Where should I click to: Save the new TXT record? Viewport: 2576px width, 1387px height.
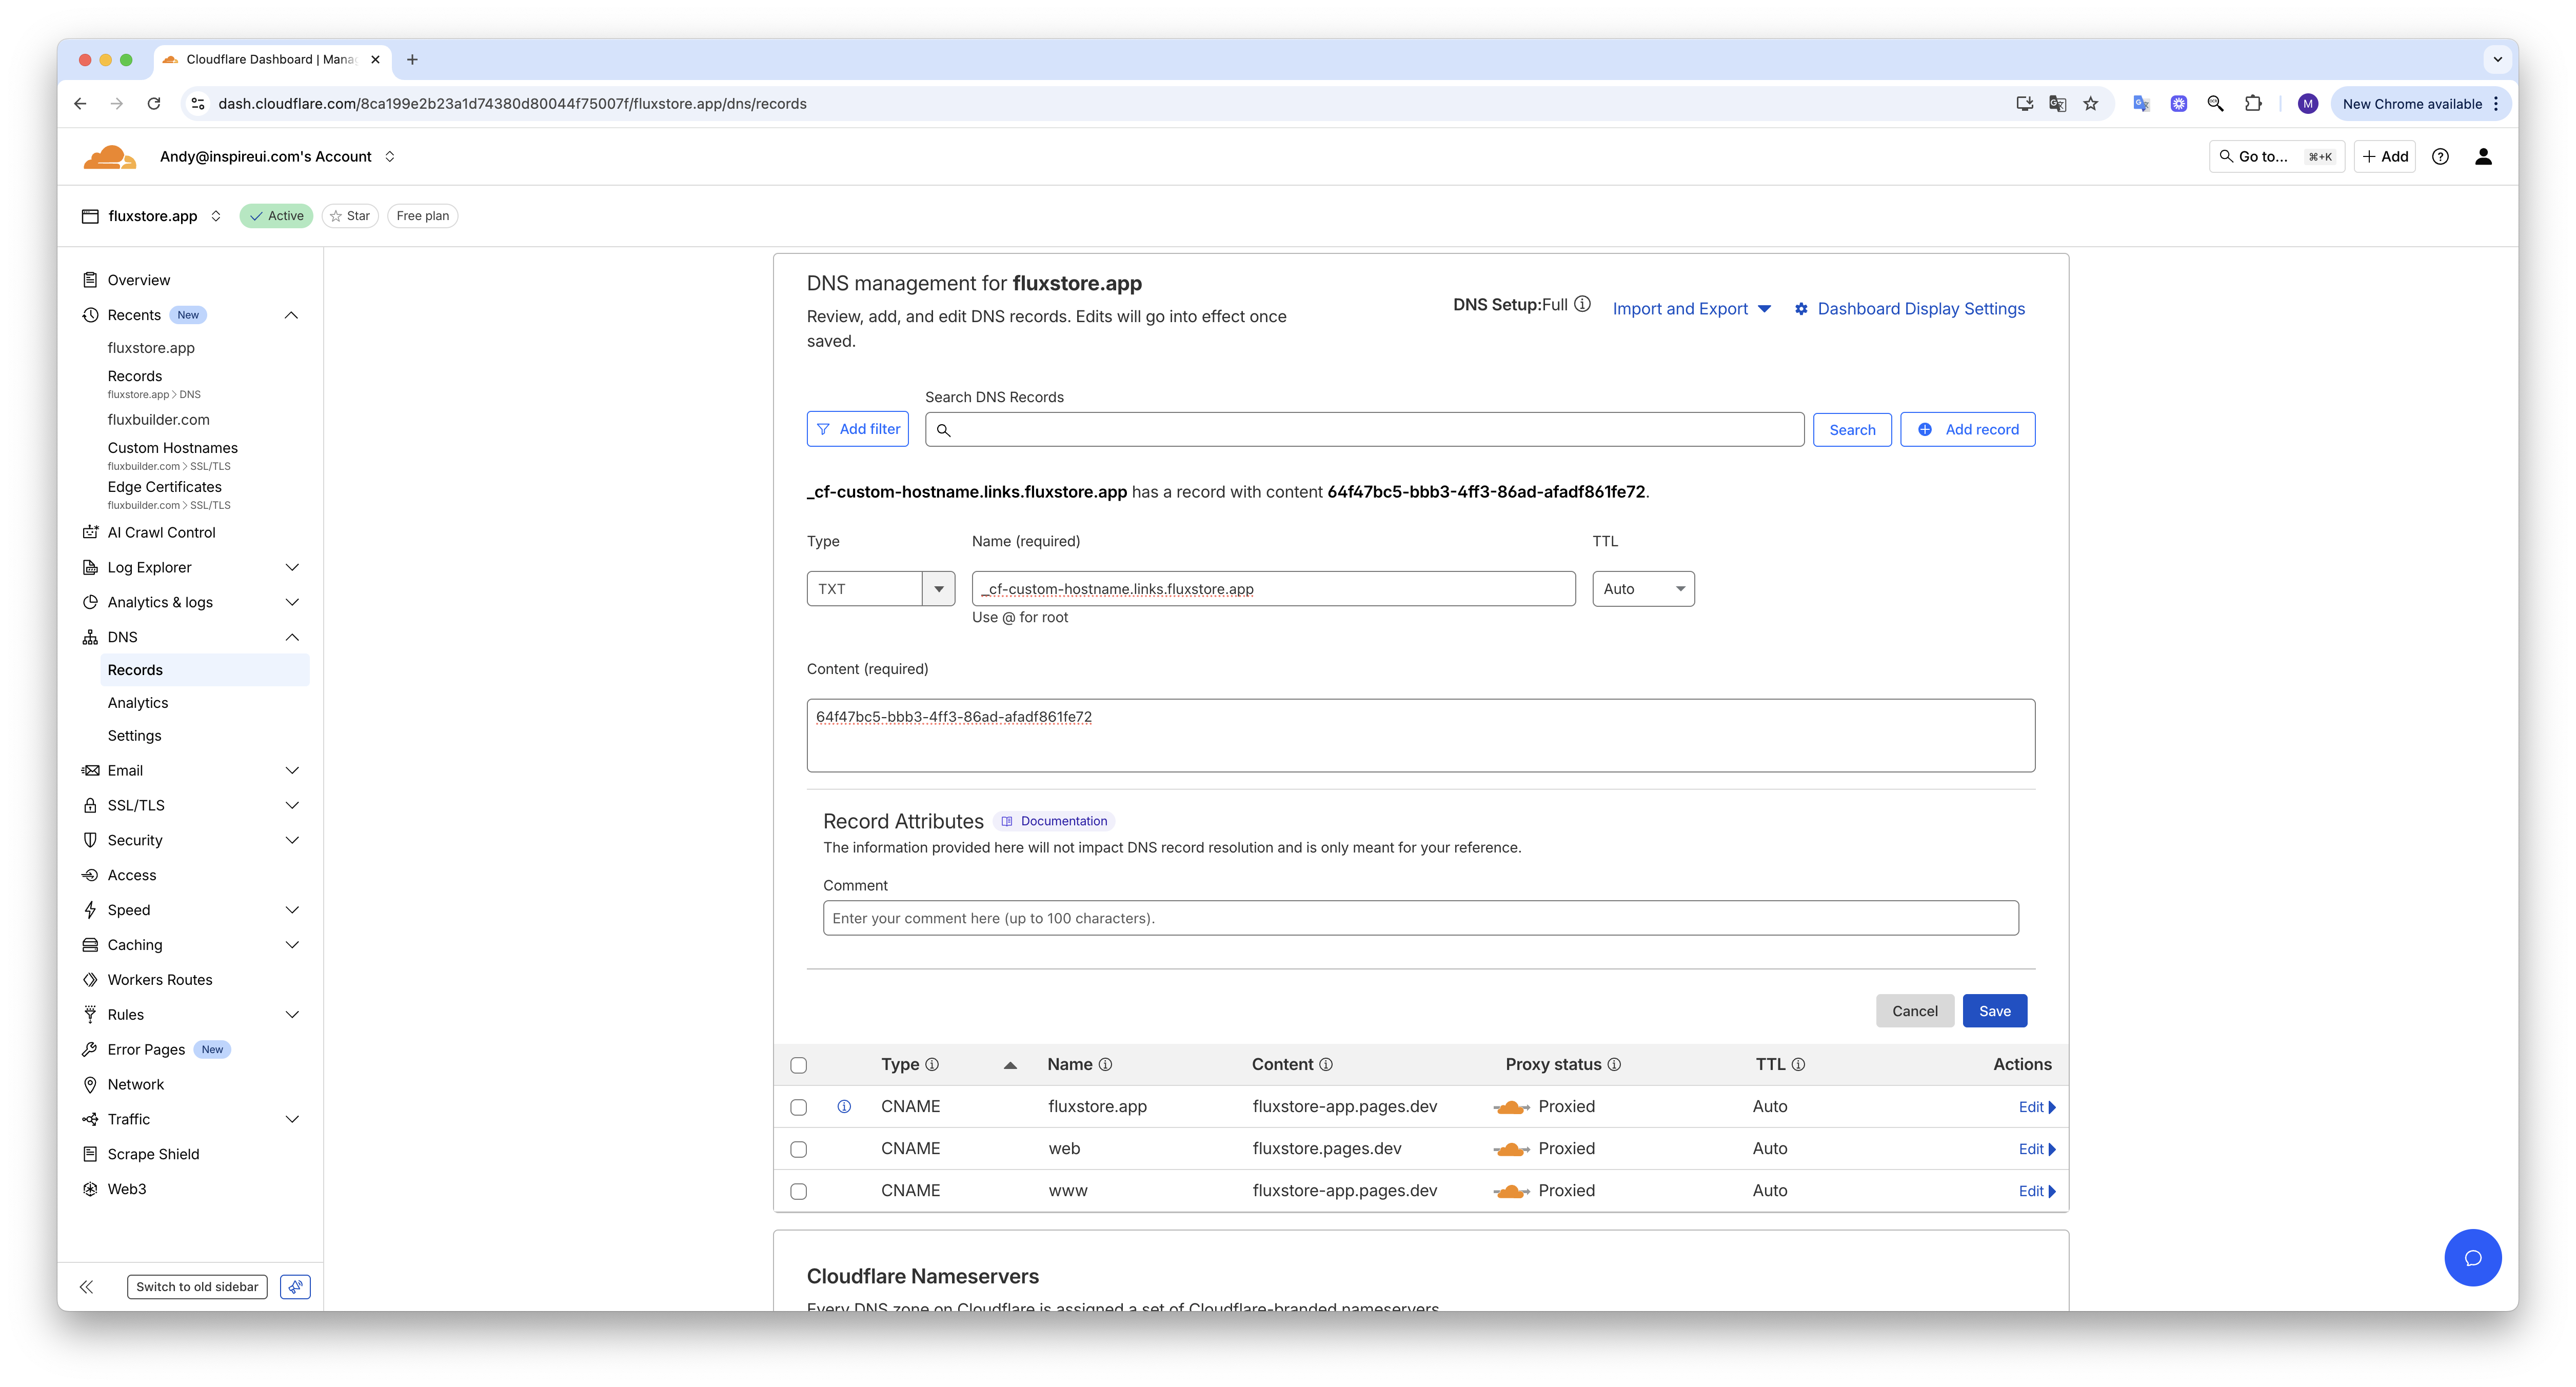(1994, 1011)
